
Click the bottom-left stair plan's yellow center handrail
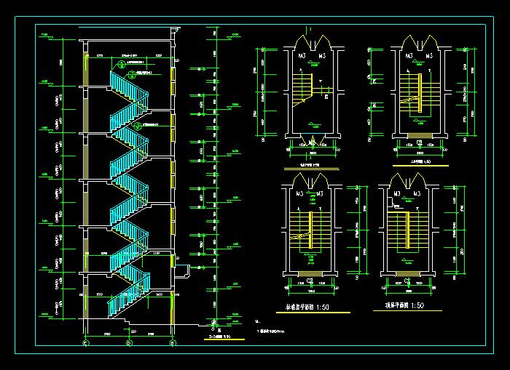[311, 231]
